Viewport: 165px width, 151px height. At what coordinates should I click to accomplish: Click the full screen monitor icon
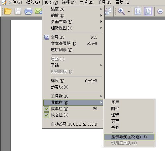click(47, 37)
